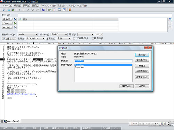This screenshot has width=174, height=130.
Task: Open the 設定(S) menu
Action: [x=61, y=6]
